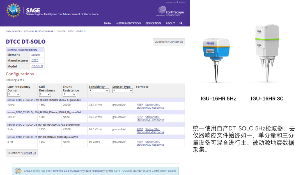The width and height of the screenshot is (303, 175).
Task: Download RESP for 78.7 V/m/s row
Action: (x=140, y=105)
